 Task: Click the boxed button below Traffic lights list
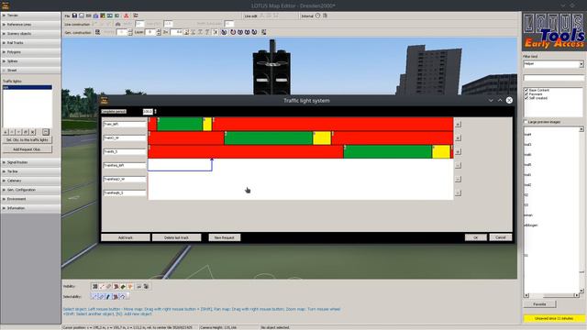[46, 132]
